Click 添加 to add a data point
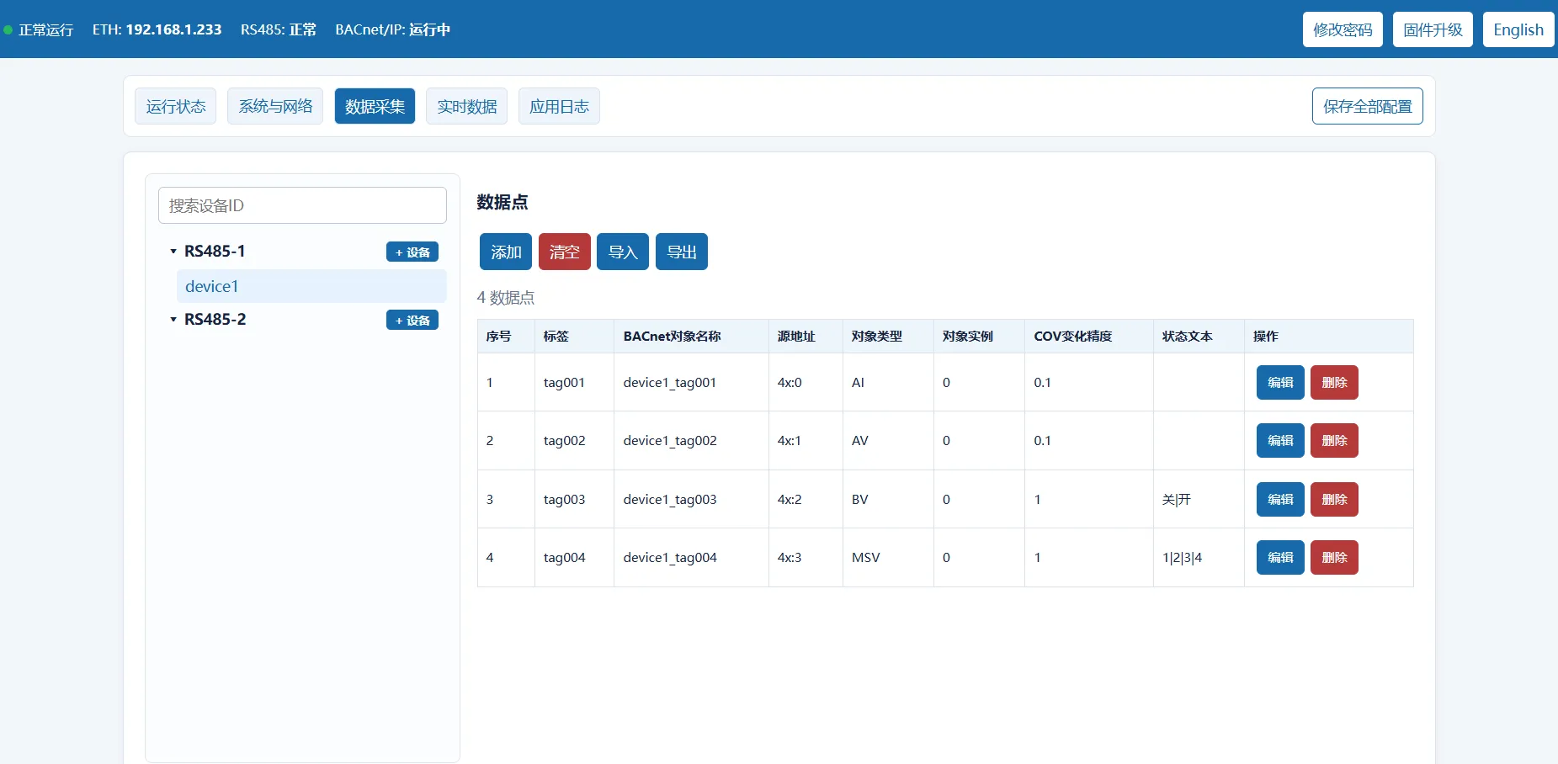The height and width of the screenshot is (764, 1558). point(506,252)
